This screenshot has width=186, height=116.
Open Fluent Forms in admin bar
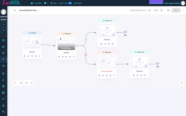point(65,3)
